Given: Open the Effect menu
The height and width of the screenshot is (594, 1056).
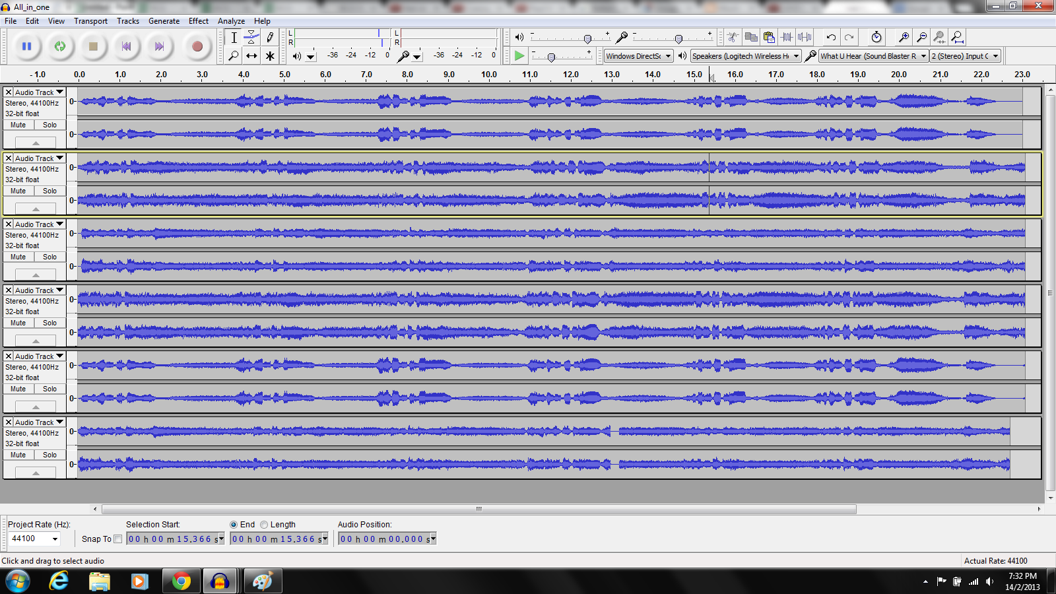Looking at the screenshot, I should [198, 21].
